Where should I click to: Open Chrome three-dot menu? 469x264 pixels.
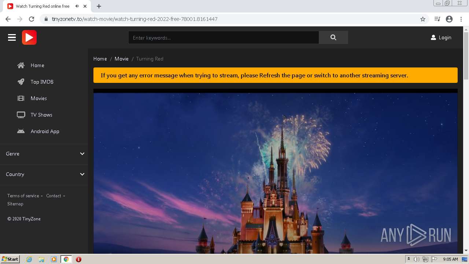tap(461, 19)
